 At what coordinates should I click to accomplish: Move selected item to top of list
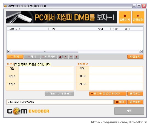tap(60, 57)
